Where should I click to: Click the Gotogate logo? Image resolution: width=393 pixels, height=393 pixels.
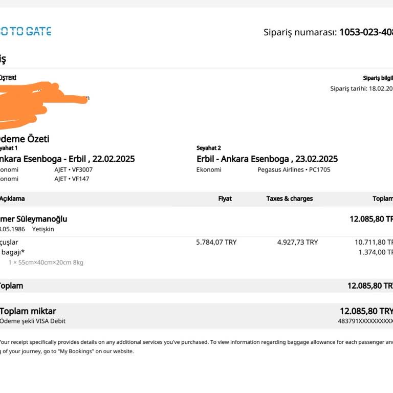[26, 31]
